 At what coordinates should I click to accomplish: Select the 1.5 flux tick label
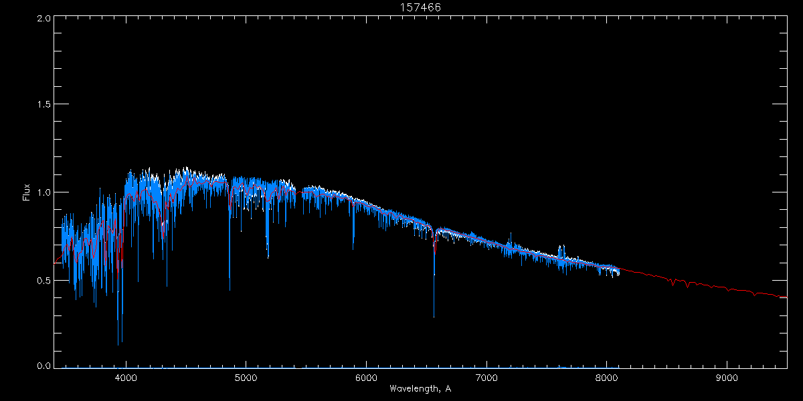pos(44,105)
